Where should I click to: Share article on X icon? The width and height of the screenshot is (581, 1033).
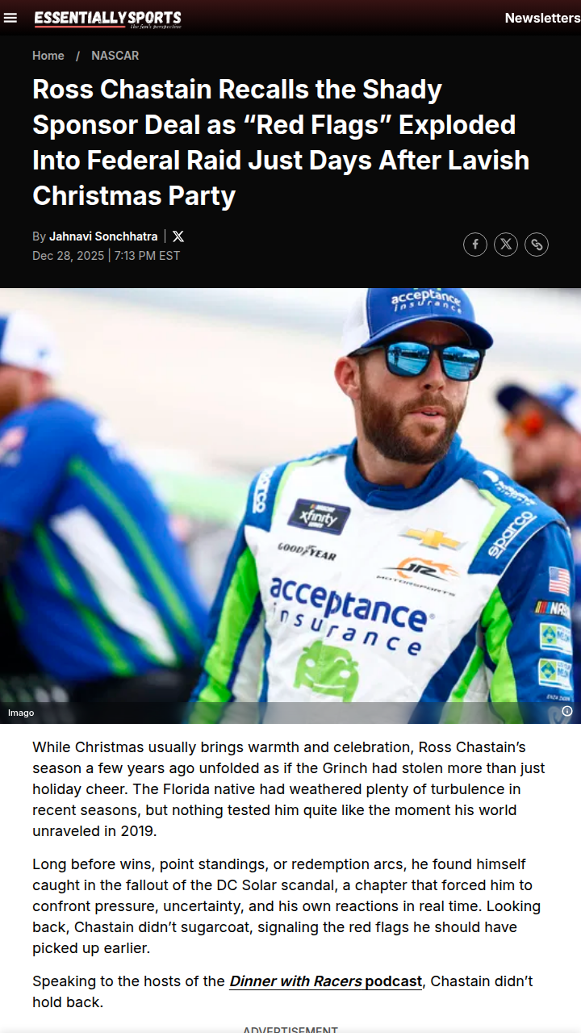click(x=506, y=245)
